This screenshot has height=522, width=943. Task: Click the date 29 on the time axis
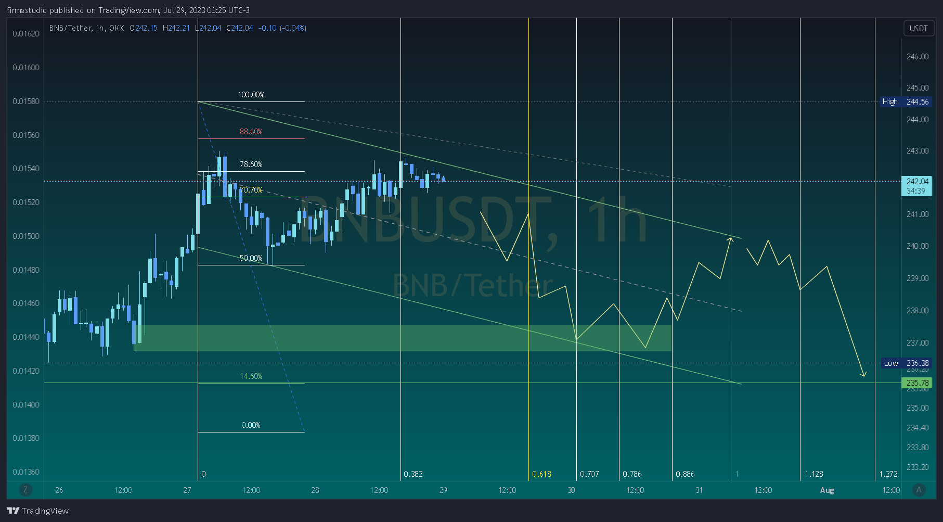(x=443, y=490)
